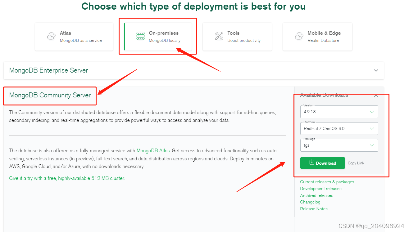The width and height of the screenshot is (409, 232).
Task: Click the free 512 MB cluster link
Action: click(x=67, y=178)
